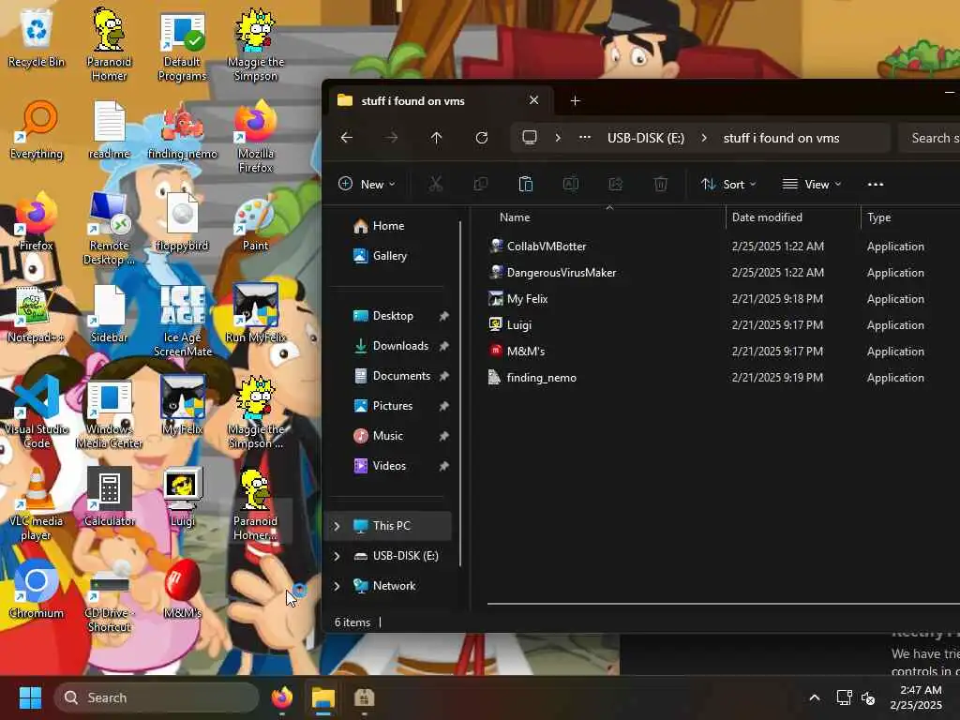Add a new Explorer tab
Screen dimensions: 960x720
[575, 100]
